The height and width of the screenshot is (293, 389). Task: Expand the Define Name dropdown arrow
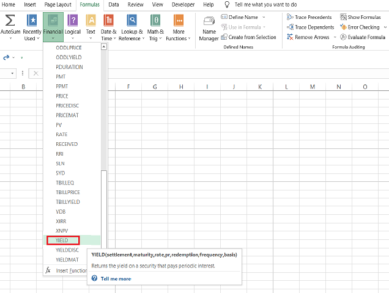[264, 18]
